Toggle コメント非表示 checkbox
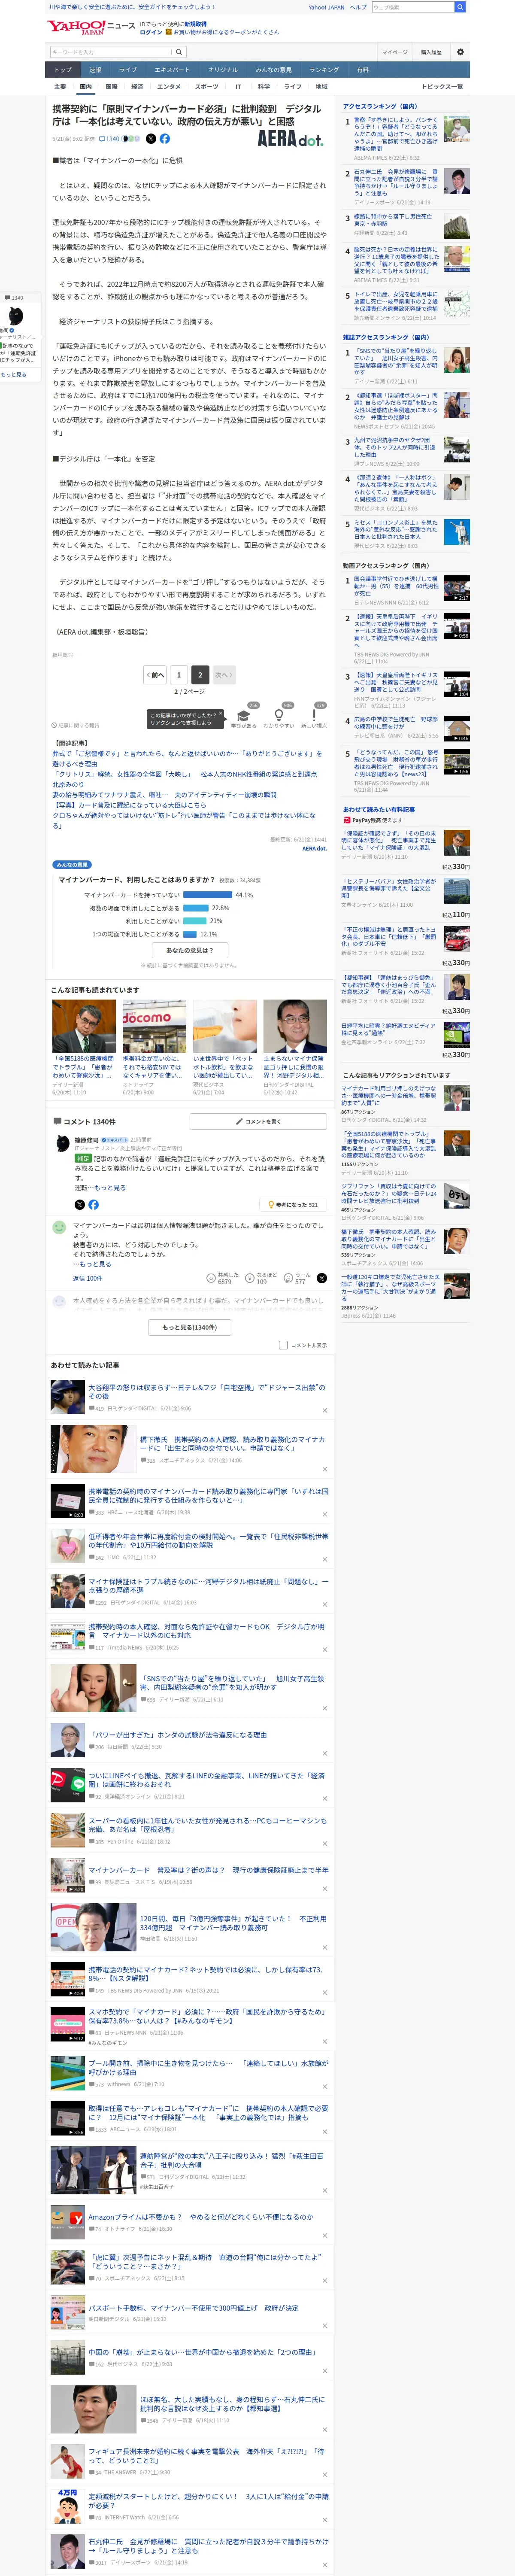Viewport: 515px width, 2576px height. (283, 1345)
